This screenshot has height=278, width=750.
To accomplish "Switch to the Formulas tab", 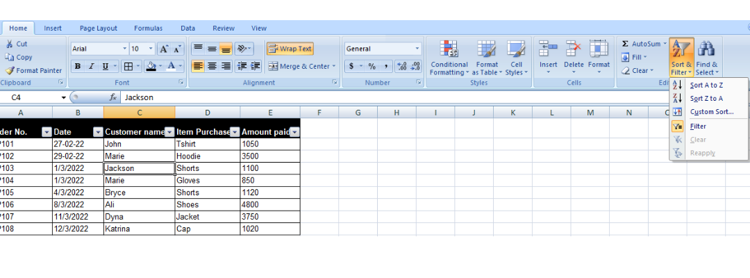I will (x=149, y=28).
